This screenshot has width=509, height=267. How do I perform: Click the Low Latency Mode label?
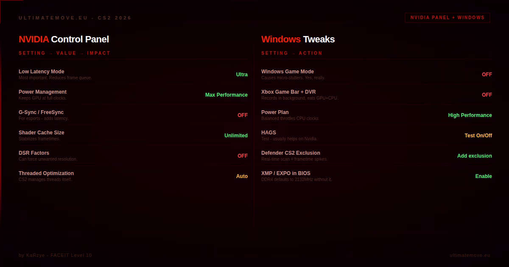42,72
